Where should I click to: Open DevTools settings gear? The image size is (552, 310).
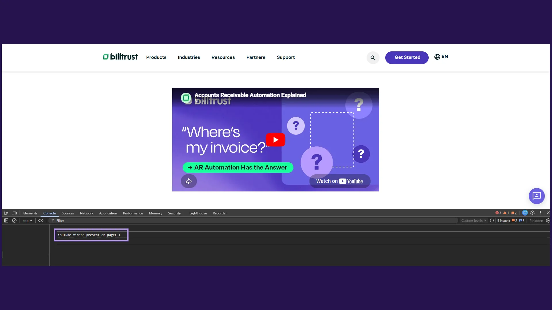(x=532, y=213)
